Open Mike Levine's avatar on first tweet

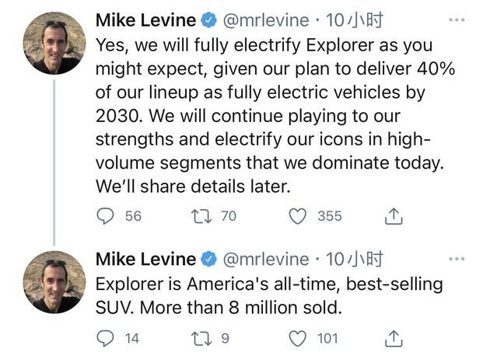point(54,44)
